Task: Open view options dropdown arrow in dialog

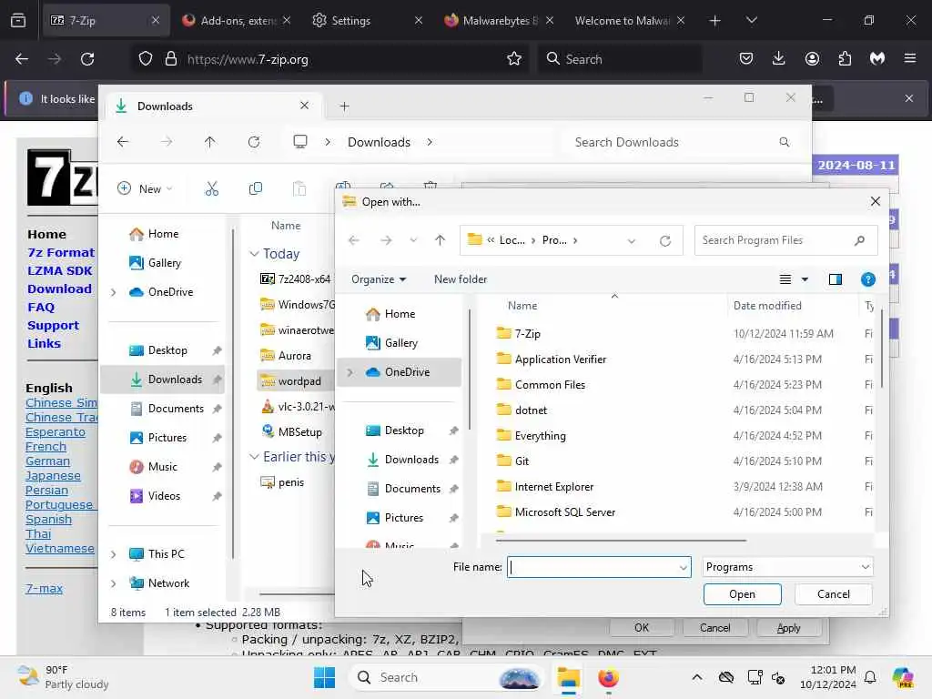Action: (805, 279)
